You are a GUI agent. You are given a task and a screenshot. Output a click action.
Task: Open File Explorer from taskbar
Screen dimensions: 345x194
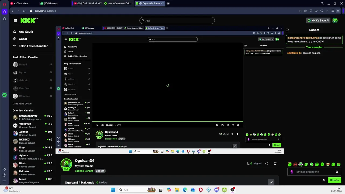[177, 190]
